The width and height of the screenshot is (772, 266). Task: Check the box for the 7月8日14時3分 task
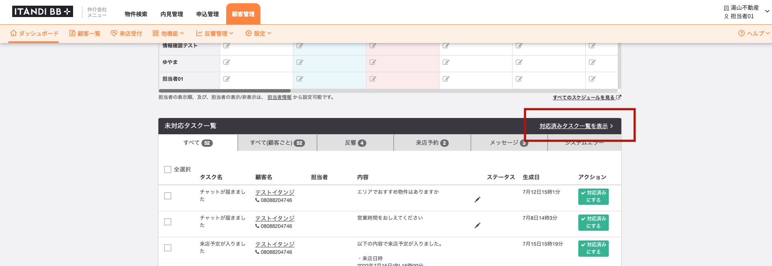[168, 222]
